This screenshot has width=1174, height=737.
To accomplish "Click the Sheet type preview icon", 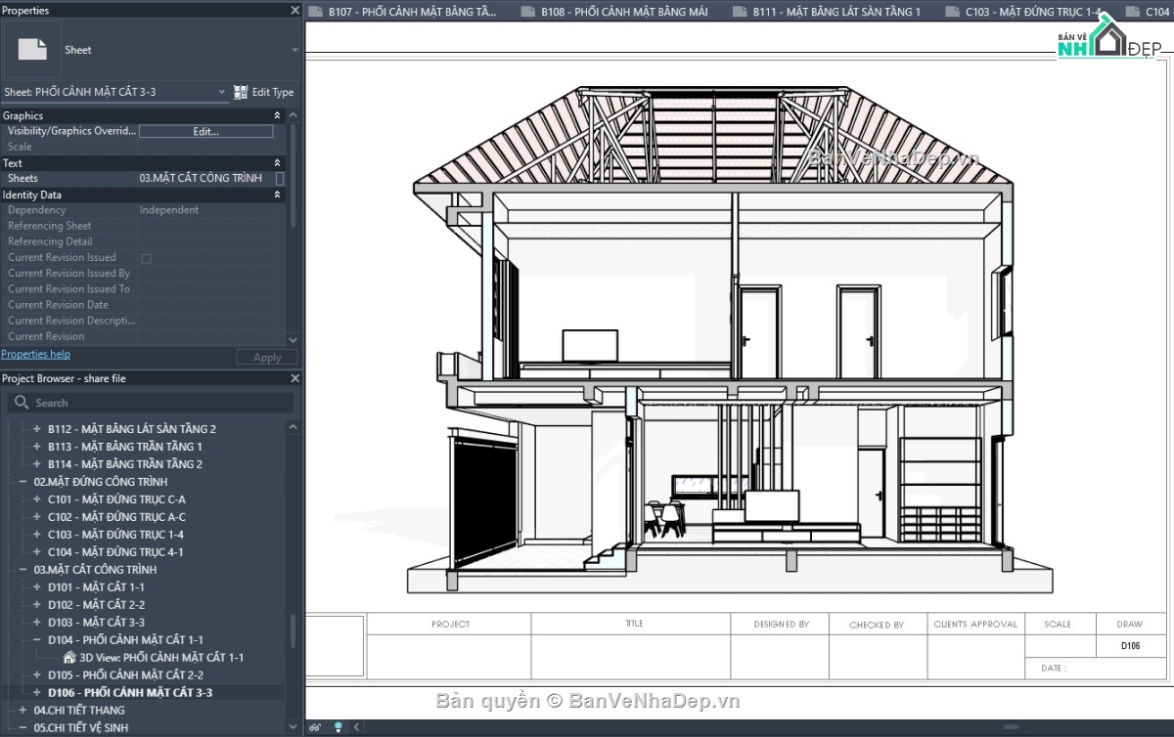I will click(x=32, y=49).
